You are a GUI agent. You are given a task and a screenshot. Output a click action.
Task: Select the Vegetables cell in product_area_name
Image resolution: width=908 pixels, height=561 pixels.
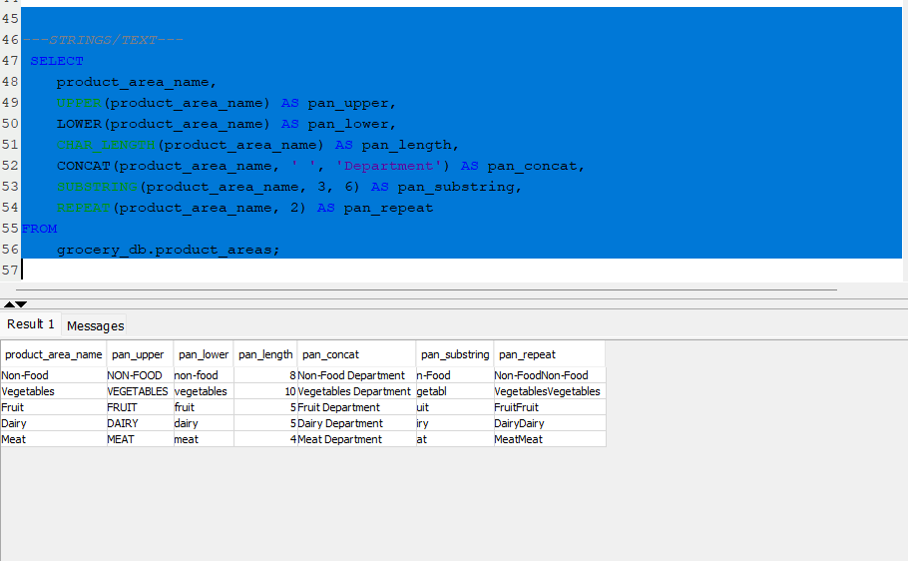click(53, 391)
